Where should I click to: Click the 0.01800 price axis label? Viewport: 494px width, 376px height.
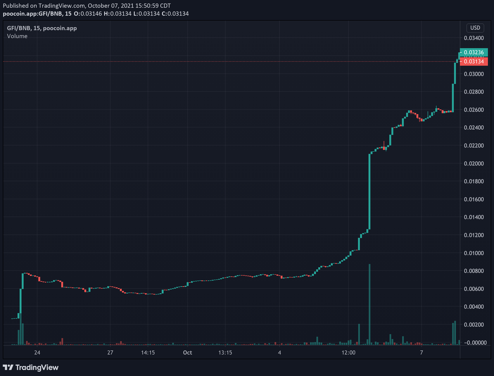click(x=473, y=182)
